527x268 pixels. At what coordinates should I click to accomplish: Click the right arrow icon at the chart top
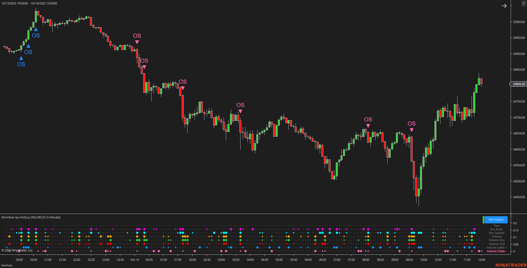point(504,6)
